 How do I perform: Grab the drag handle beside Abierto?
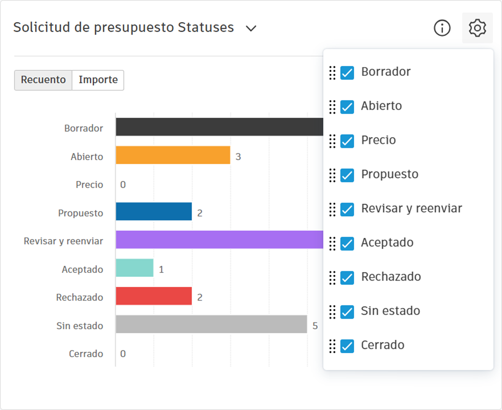pyautogui.click(x=332, y=107)
